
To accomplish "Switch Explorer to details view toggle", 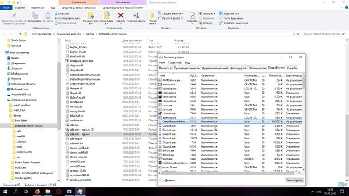I will [341, 185].
